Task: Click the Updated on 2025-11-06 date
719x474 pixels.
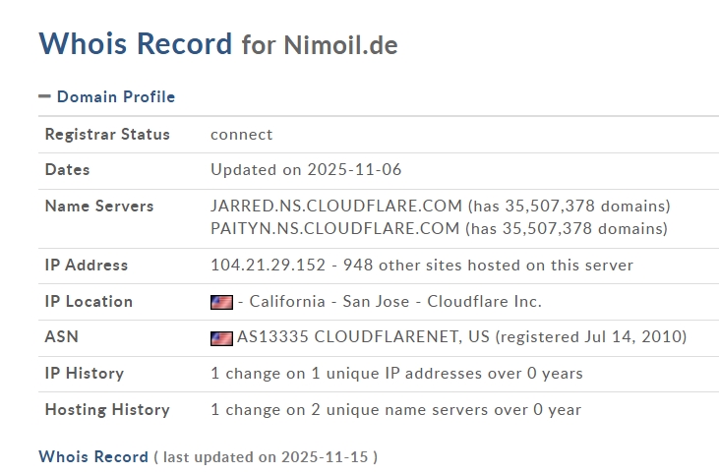Action: pos(306,170)
